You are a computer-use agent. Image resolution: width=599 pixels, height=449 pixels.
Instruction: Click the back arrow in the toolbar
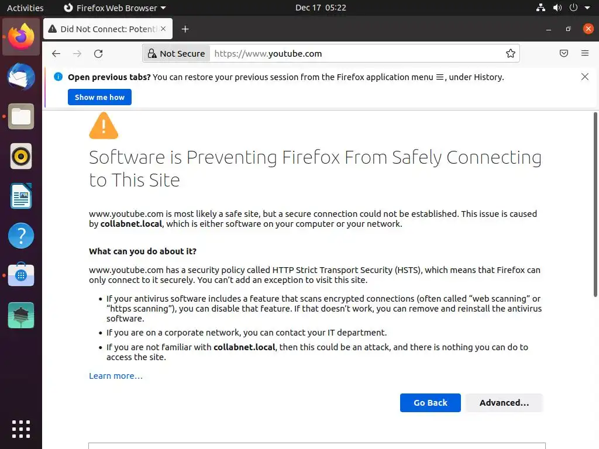(x=56, y=54)
